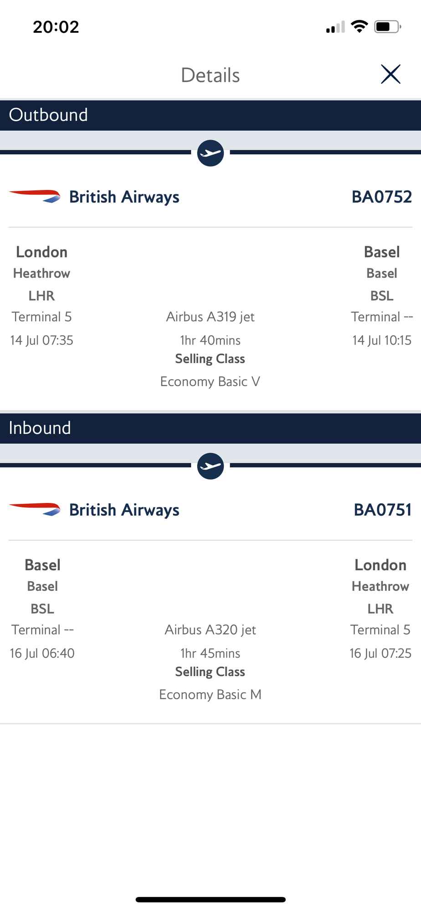Tap the Outbound airplane icon

(210, 153)
